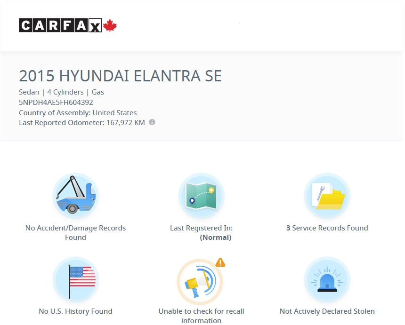Click 'Not Actively Declared Stolen' label
The image size is (405, 325).
327,311
